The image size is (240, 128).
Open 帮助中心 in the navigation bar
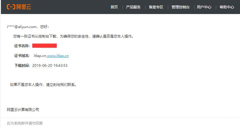pos(227,7)
